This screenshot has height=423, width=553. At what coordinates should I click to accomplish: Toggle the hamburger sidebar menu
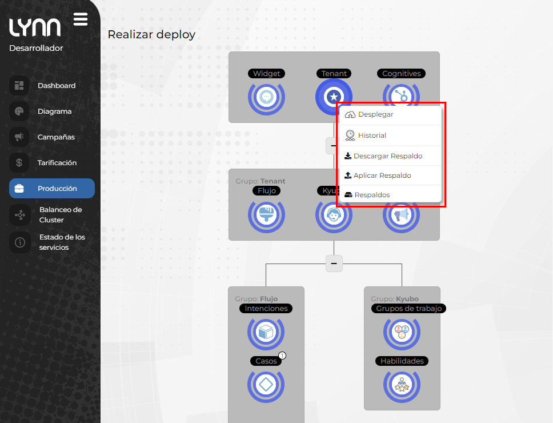81,19
